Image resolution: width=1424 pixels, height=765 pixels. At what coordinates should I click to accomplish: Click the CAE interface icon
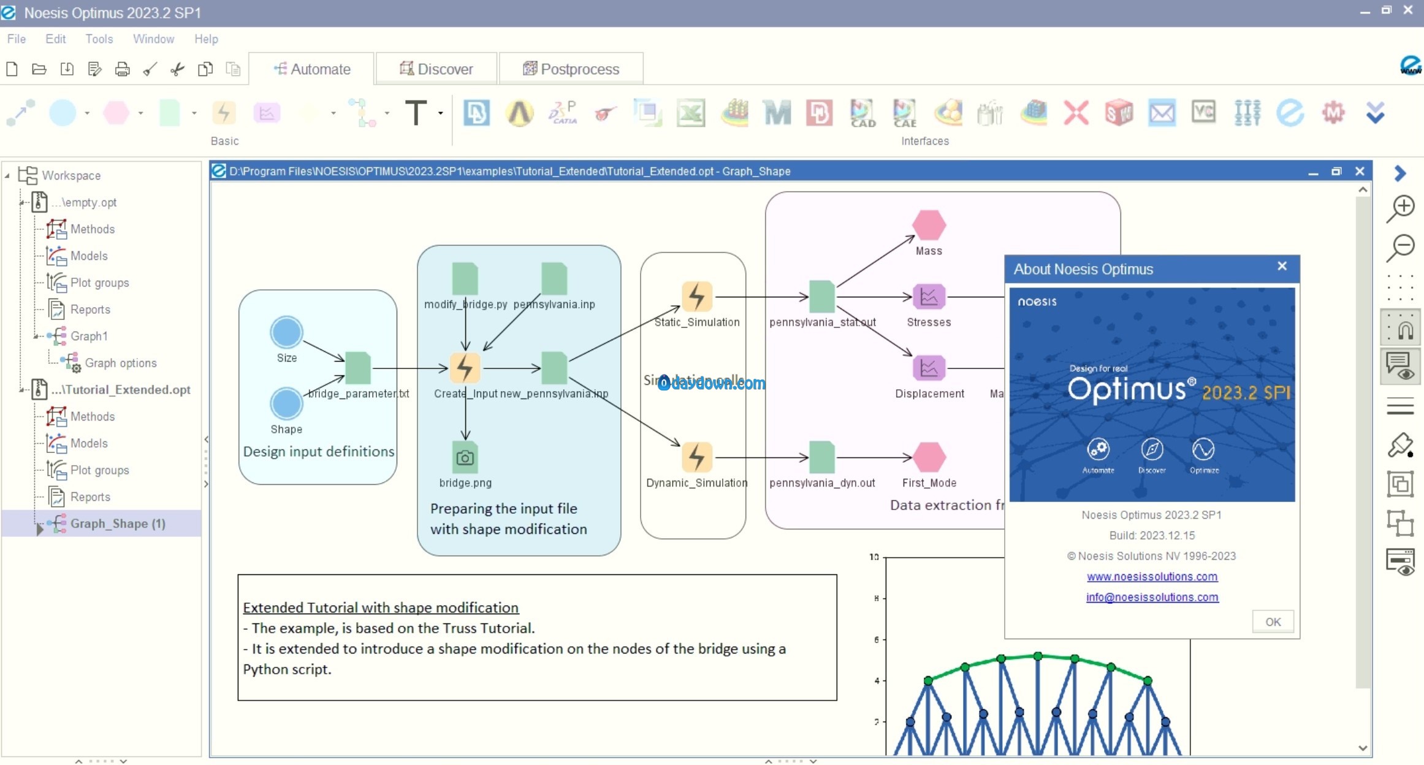point(905,113)
